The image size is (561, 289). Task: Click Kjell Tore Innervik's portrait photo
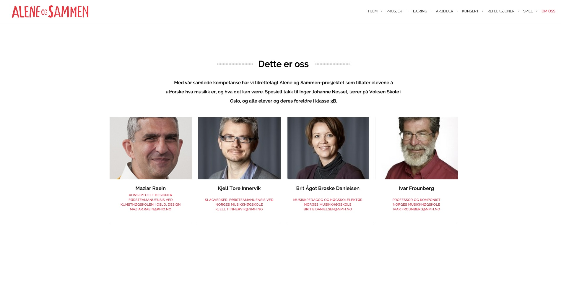coord(239,148)
